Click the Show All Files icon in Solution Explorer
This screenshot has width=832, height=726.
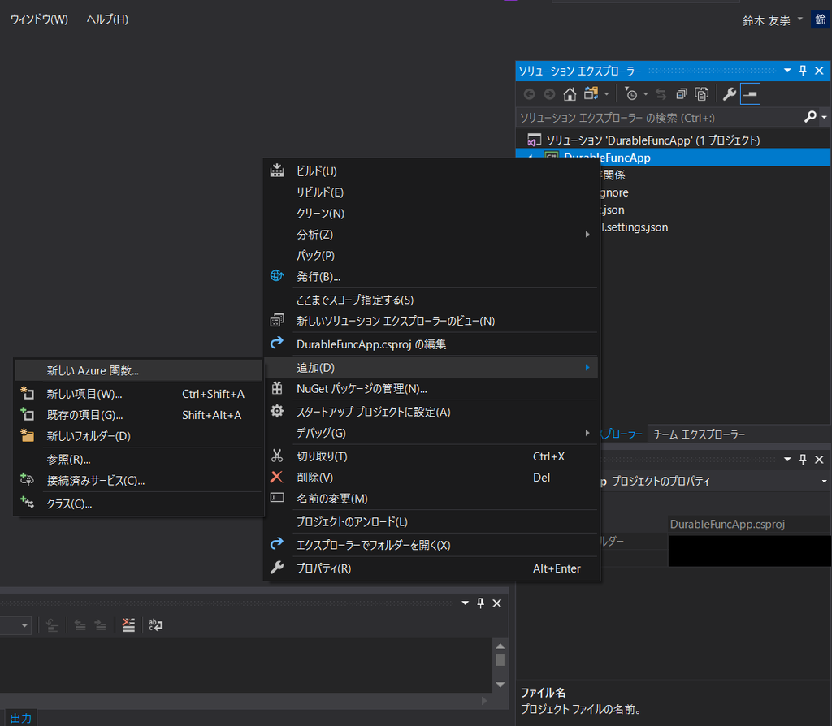[x=702, y=94]
